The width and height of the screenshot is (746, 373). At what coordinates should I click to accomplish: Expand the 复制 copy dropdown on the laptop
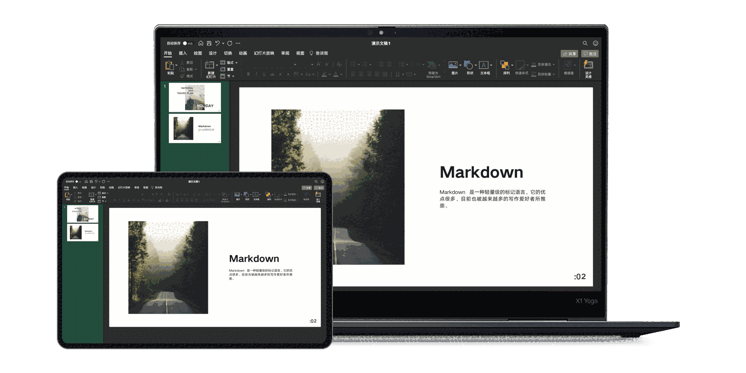(196, 69)
